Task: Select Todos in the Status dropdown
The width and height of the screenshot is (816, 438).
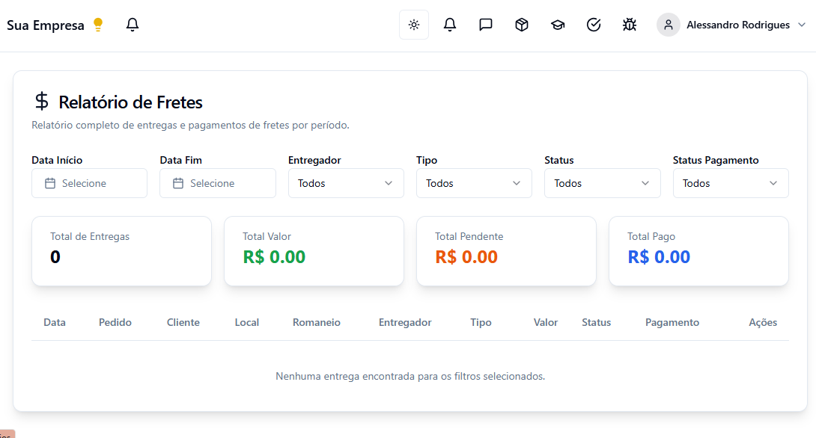Action: 602,183
